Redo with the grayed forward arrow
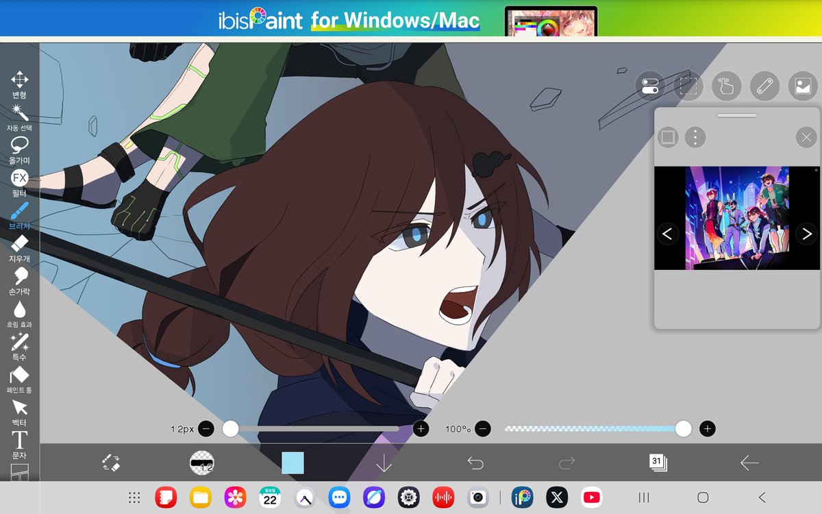The image size is (822, 514). pos(566,463)
